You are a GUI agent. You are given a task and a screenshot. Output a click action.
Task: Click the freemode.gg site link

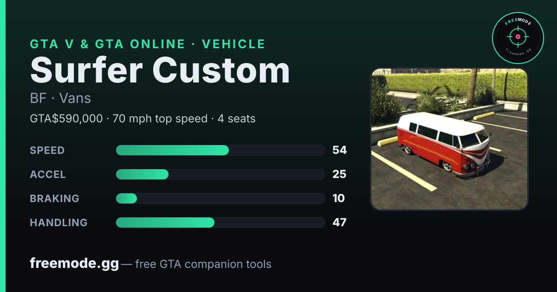[x=74, y=264]
